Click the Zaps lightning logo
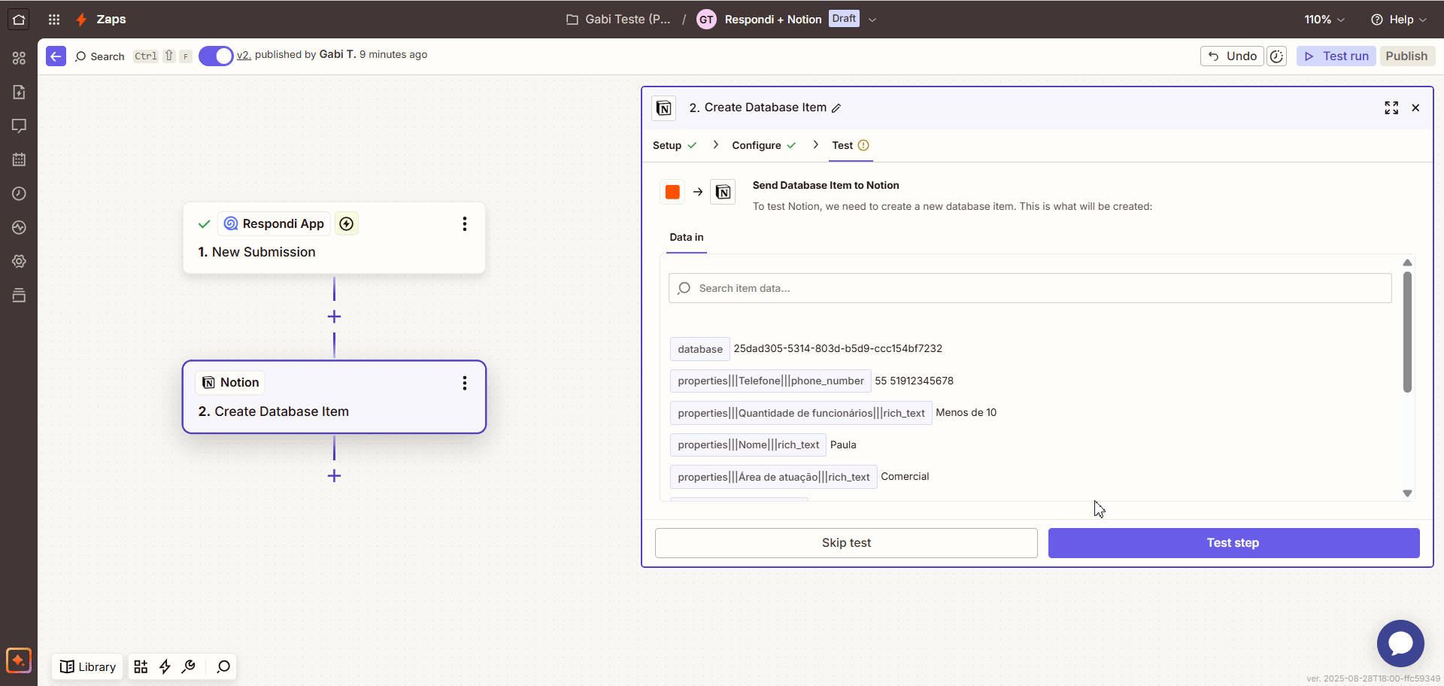 point(81,20)
